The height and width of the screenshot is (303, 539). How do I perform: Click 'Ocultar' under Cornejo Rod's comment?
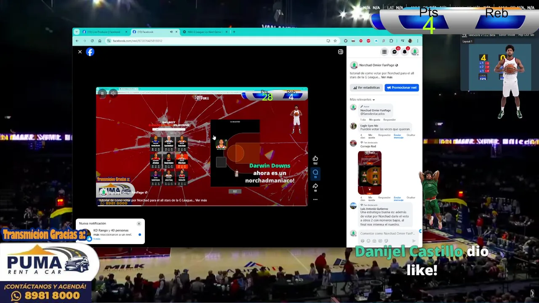411,197
